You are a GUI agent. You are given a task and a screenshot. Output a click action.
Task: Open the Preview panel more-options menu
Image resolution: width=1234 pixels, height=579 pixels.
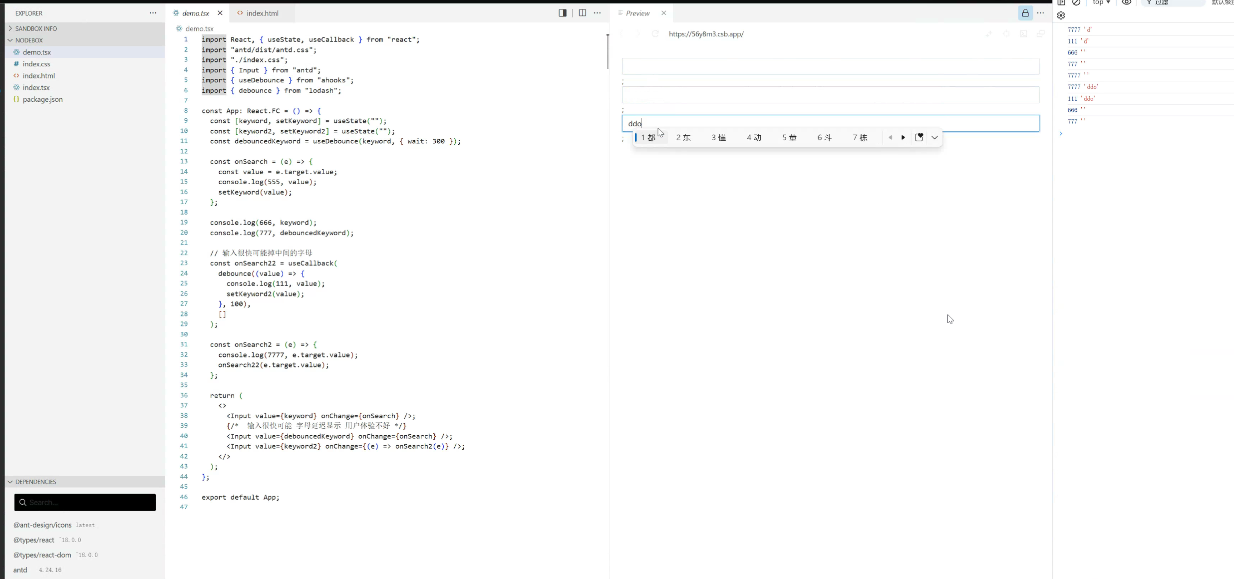(x=1040, y=13)
